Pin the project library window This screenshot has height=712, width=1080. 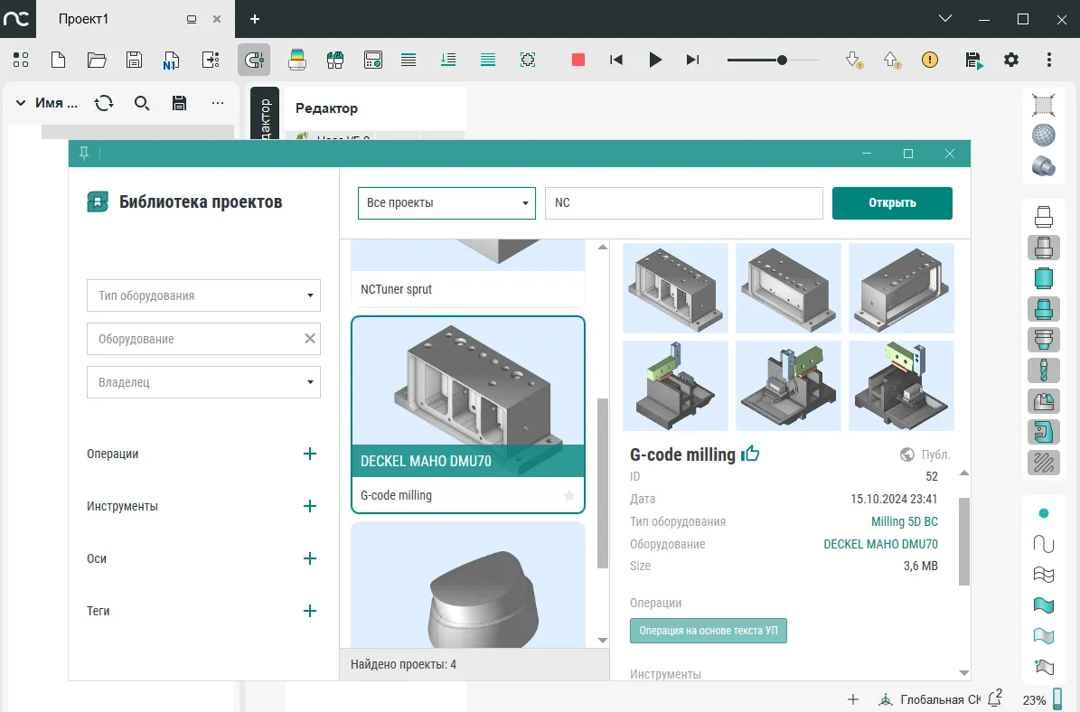(x=84, y=154)
